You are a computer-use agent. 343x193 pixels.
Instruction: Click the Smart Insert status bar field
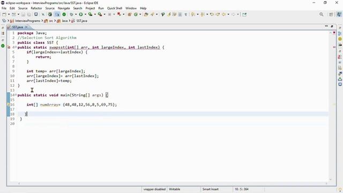pyautogui.click(x=211, y=189)
